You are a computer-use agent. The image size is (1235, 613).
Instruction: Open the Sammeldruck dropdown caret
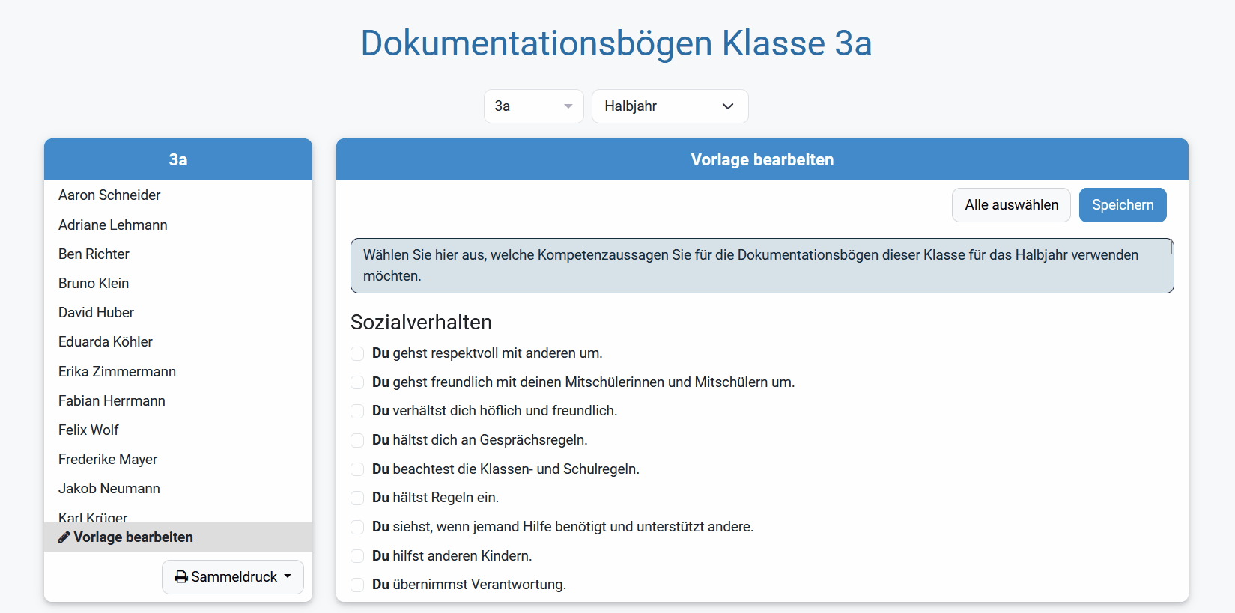point(288,577)
